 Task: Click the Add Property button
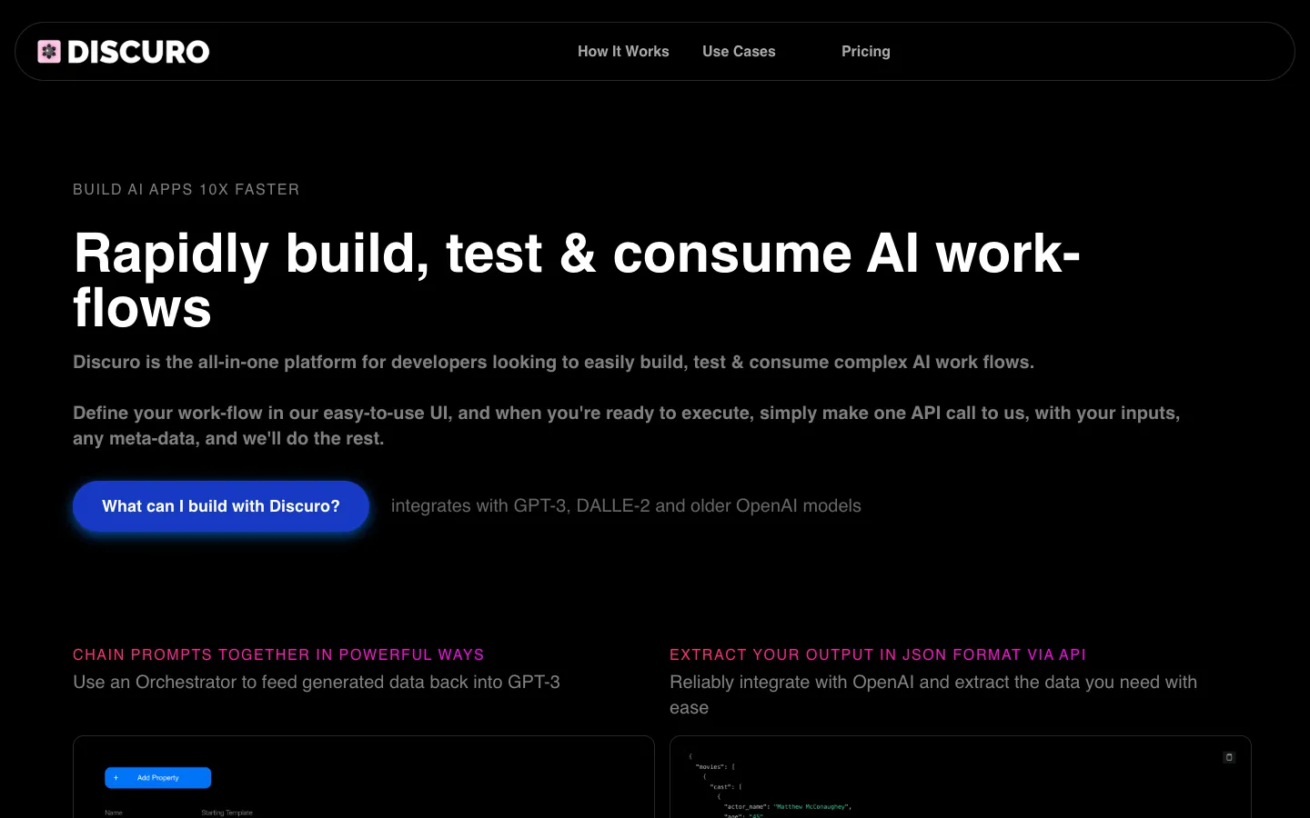coord(158,778)
